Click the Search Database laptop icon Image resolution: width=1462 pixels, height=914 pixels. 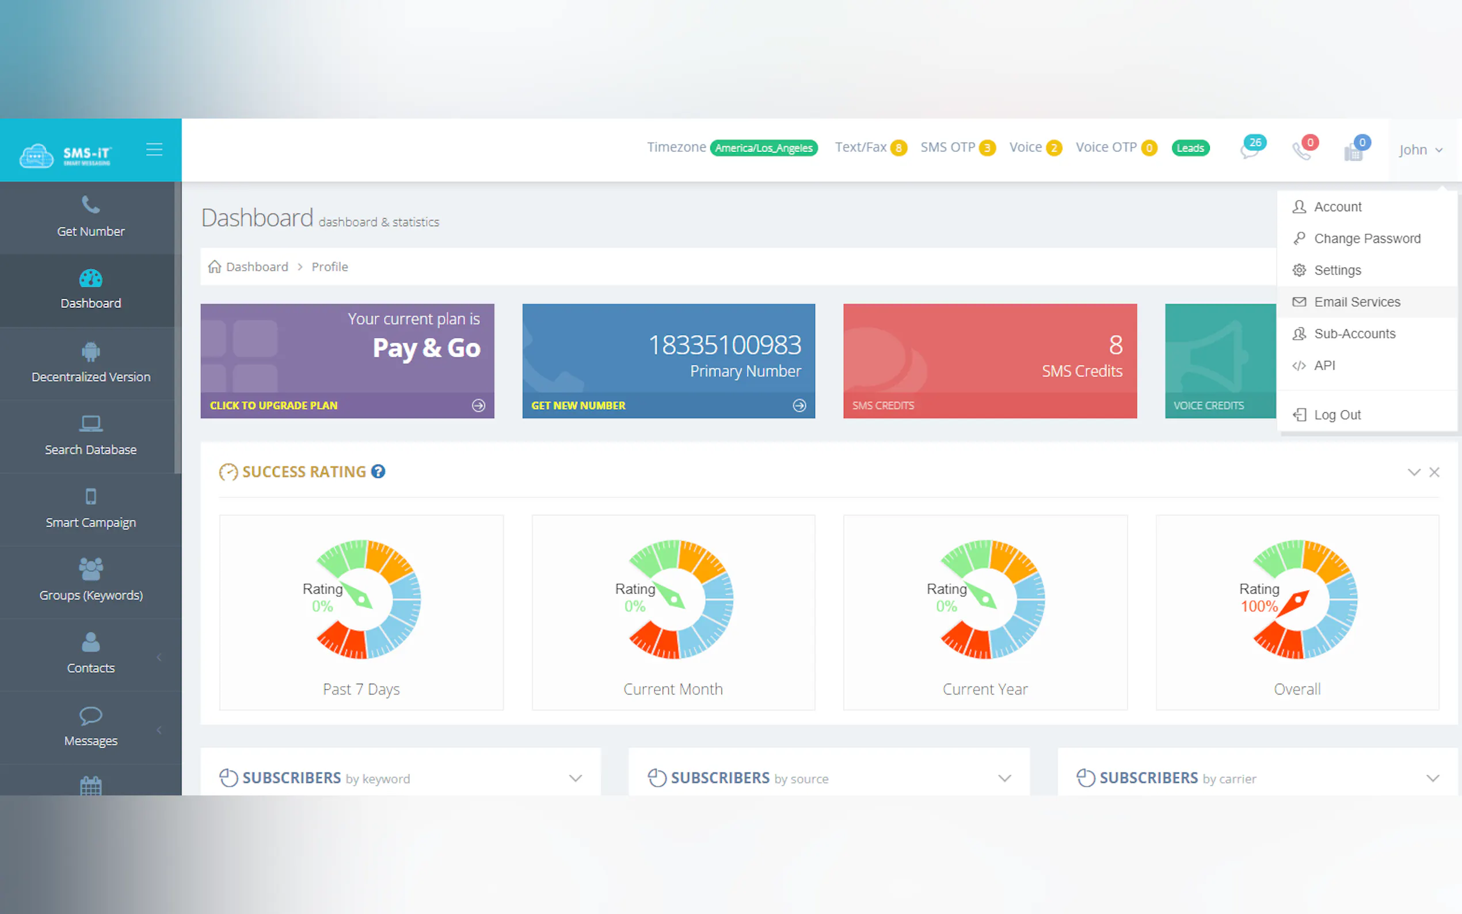tap(91, 424)
